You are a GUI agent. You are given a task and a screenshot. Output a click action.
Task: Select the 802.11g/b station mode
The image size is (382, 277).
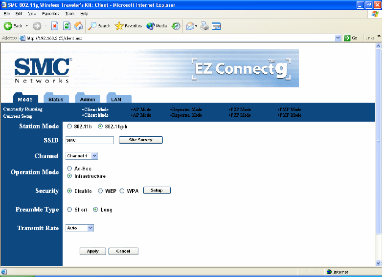[x=100, y=126]
